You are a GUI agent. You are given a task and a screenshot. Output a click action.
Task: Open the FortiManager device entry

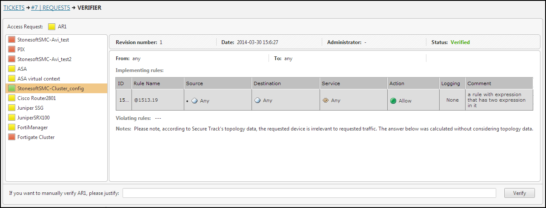32,128
